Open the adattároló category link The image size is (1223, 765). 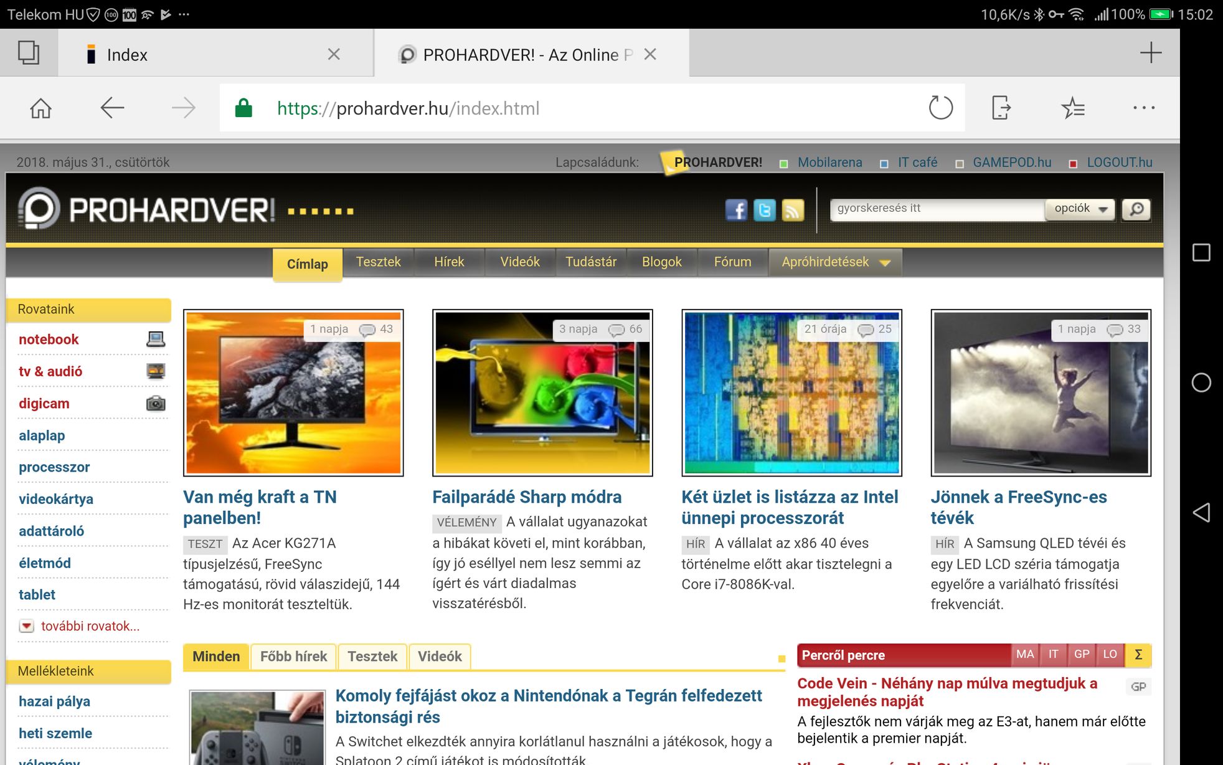tap(51, 531)
